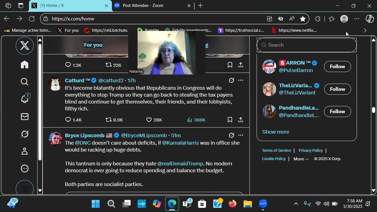Expand the More circle menu in X sidebar
The image size is (377, 212).
pos(25,169)
